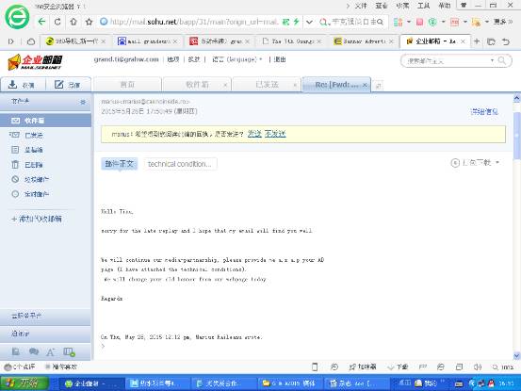
Task: Select the technical condition attachment tab
Action: (180, 164)
